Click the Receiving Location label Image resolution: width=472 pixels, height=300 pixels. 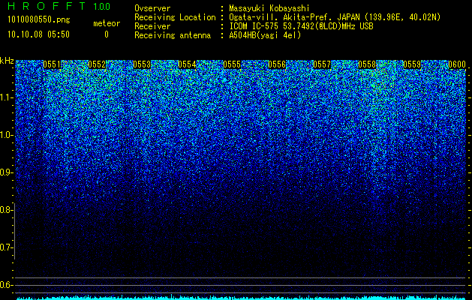[175, 17]
